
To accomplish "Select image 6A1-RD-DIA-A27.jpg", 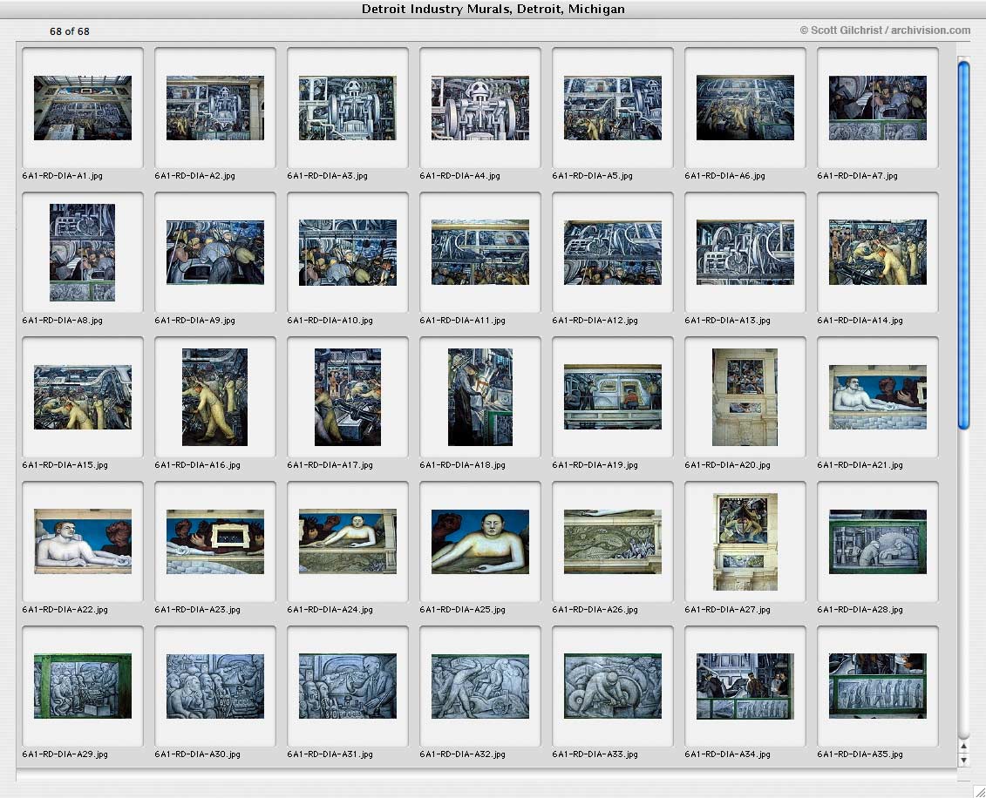I will (745, 542).
